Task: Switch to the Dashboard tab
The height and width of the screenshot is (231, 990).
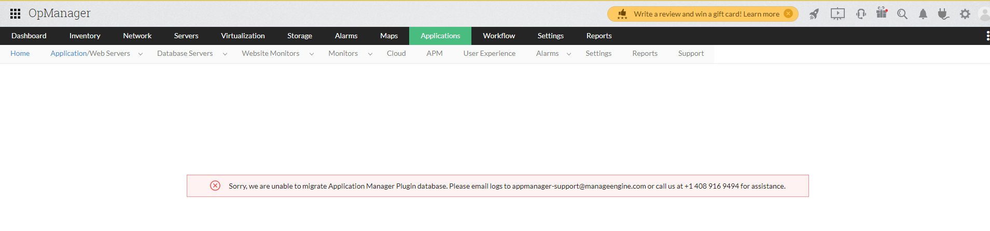Action: (x=29, y=36)
